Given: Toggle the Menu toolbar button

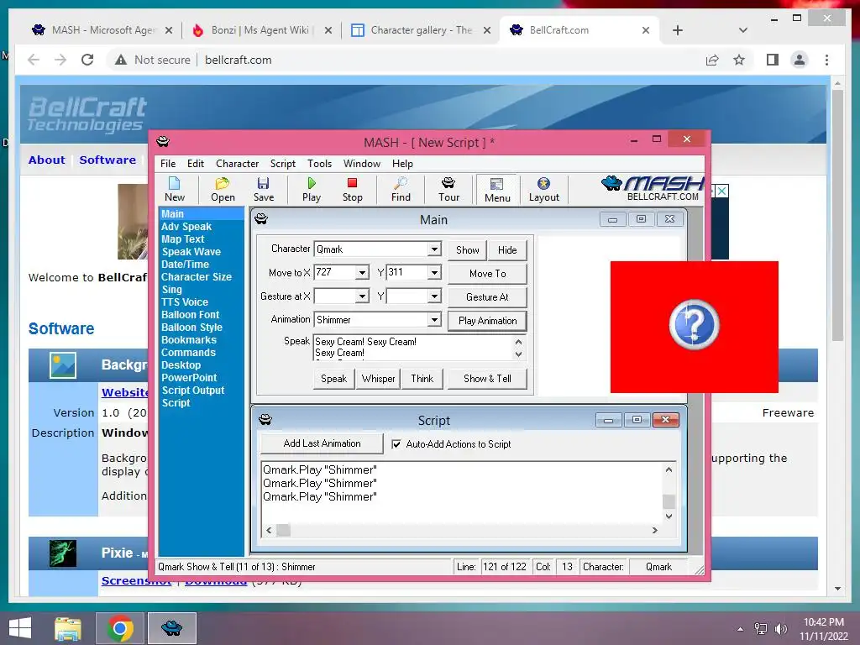Looking at the screenshot, I should (x=497, y=190).
